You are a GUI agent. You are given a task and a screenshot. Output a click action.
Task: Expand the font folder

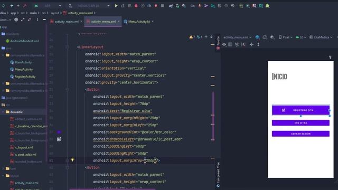[x=3, y=168]
